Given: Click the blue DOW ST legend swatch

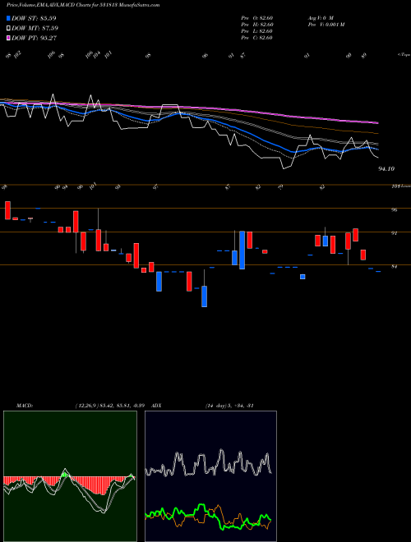Looking at the screenshot, I should [x=8, y=18].
